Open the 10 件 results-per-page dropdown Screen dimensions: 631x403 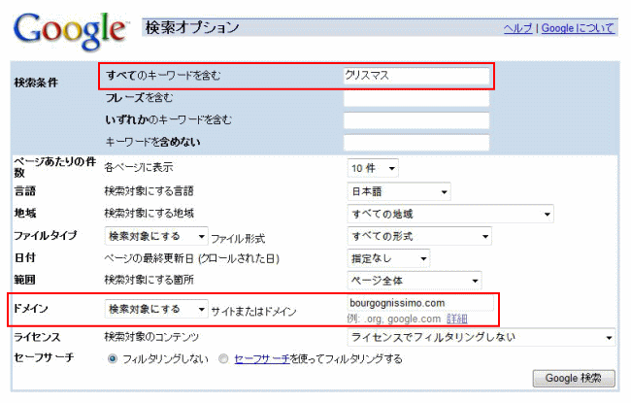tap(373, 168)
